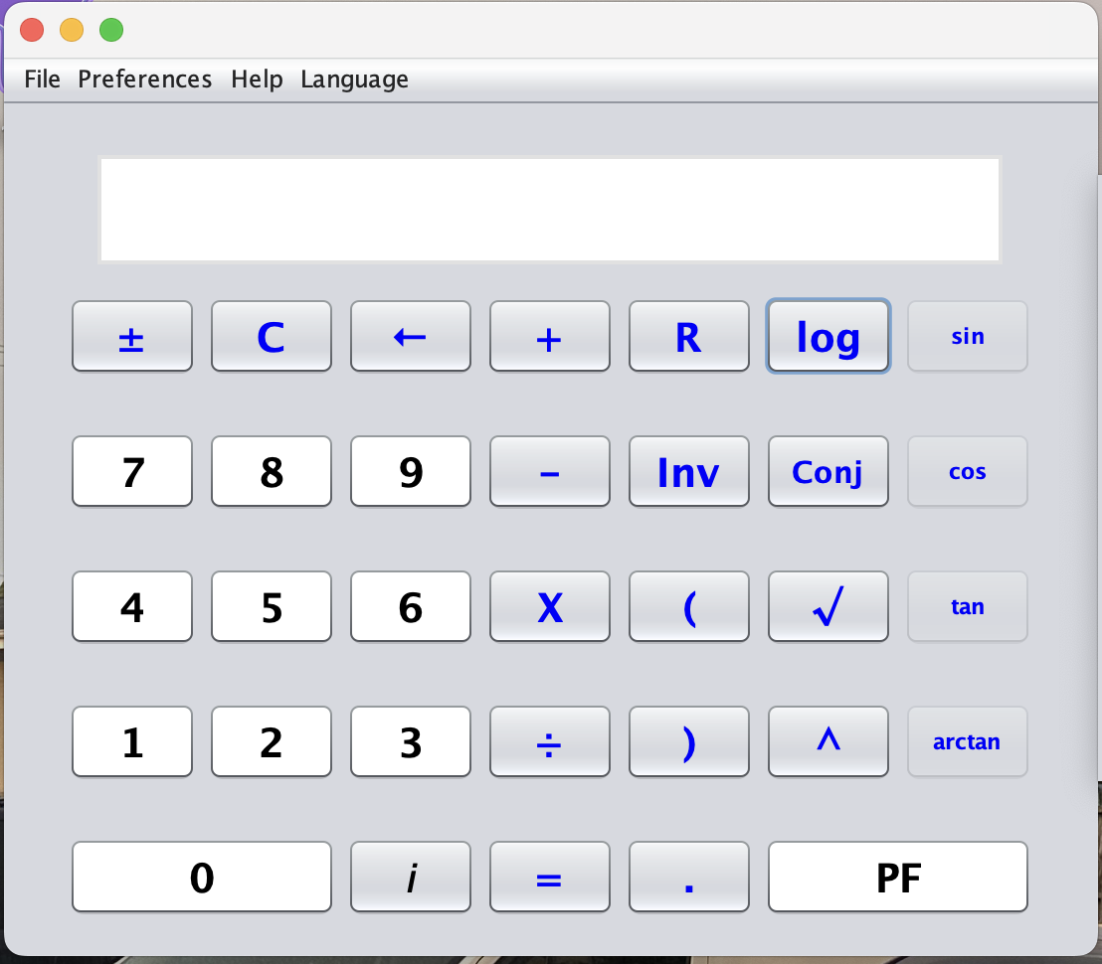
Task: Click the PF button
Action: pyautogui.click(x=897, y=877)
